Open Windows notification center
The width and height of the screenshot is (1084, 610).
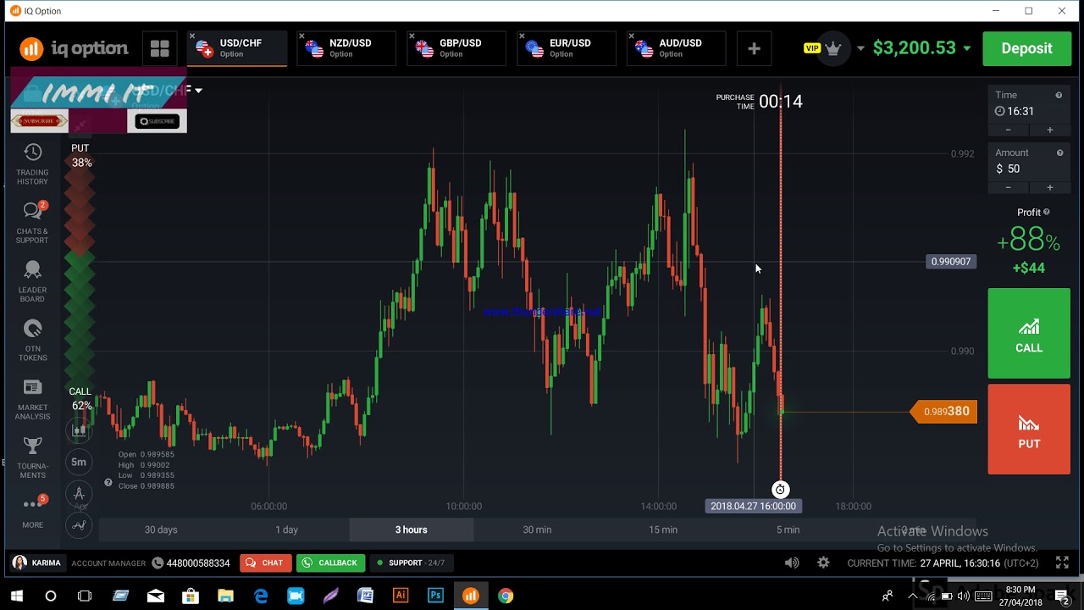[x=1061, y=596]
